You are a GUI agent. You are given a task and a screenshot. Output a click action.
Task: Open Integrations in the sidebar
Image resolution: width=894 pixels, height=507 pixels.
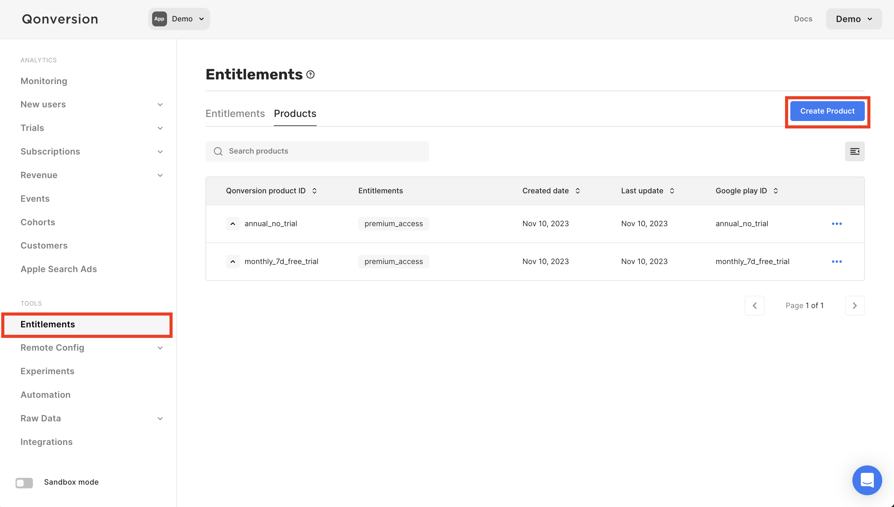47,442
